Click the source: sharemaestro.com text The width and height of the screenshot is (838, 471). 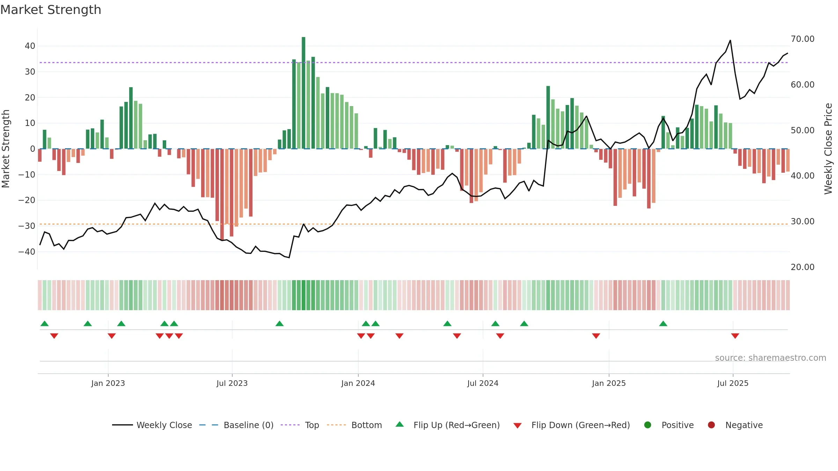pos(771,358)
